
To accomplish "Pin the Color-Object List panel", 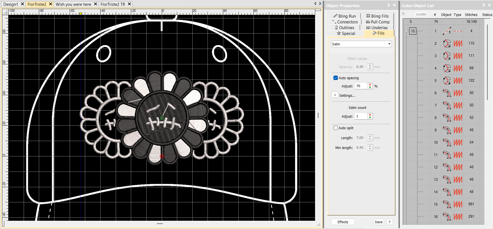I will (484, 5).
